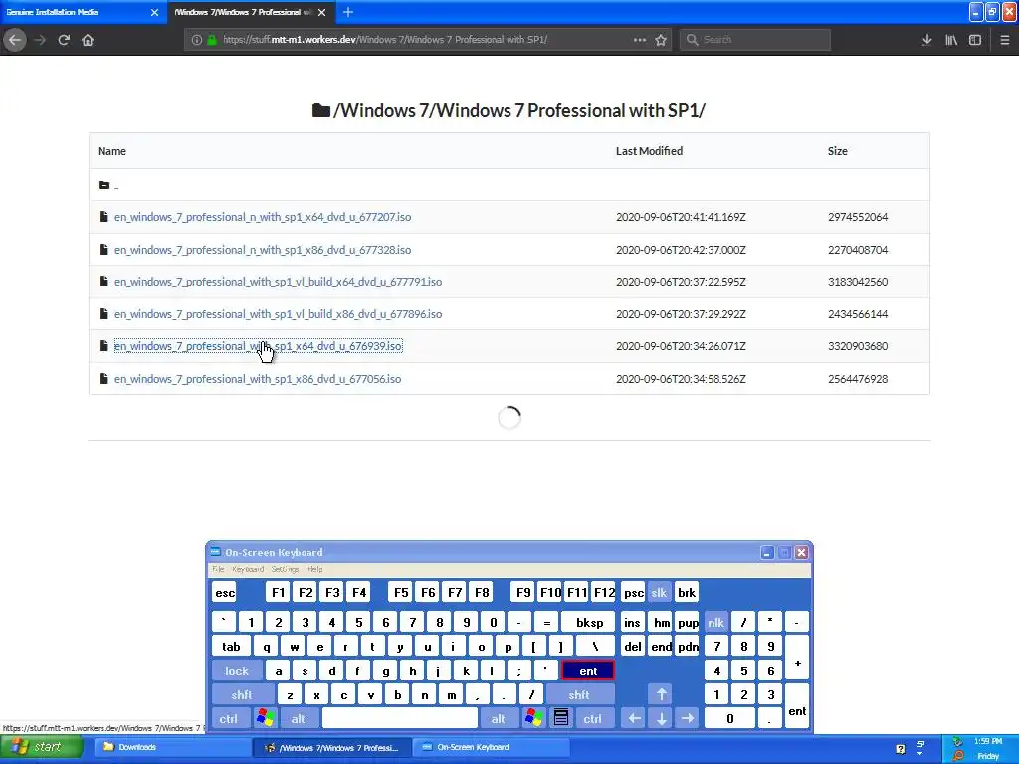Screen dimensions: 1019x764
Task: Download professional_n x86 dvd 677328 iso
Action: coord(263,250)
